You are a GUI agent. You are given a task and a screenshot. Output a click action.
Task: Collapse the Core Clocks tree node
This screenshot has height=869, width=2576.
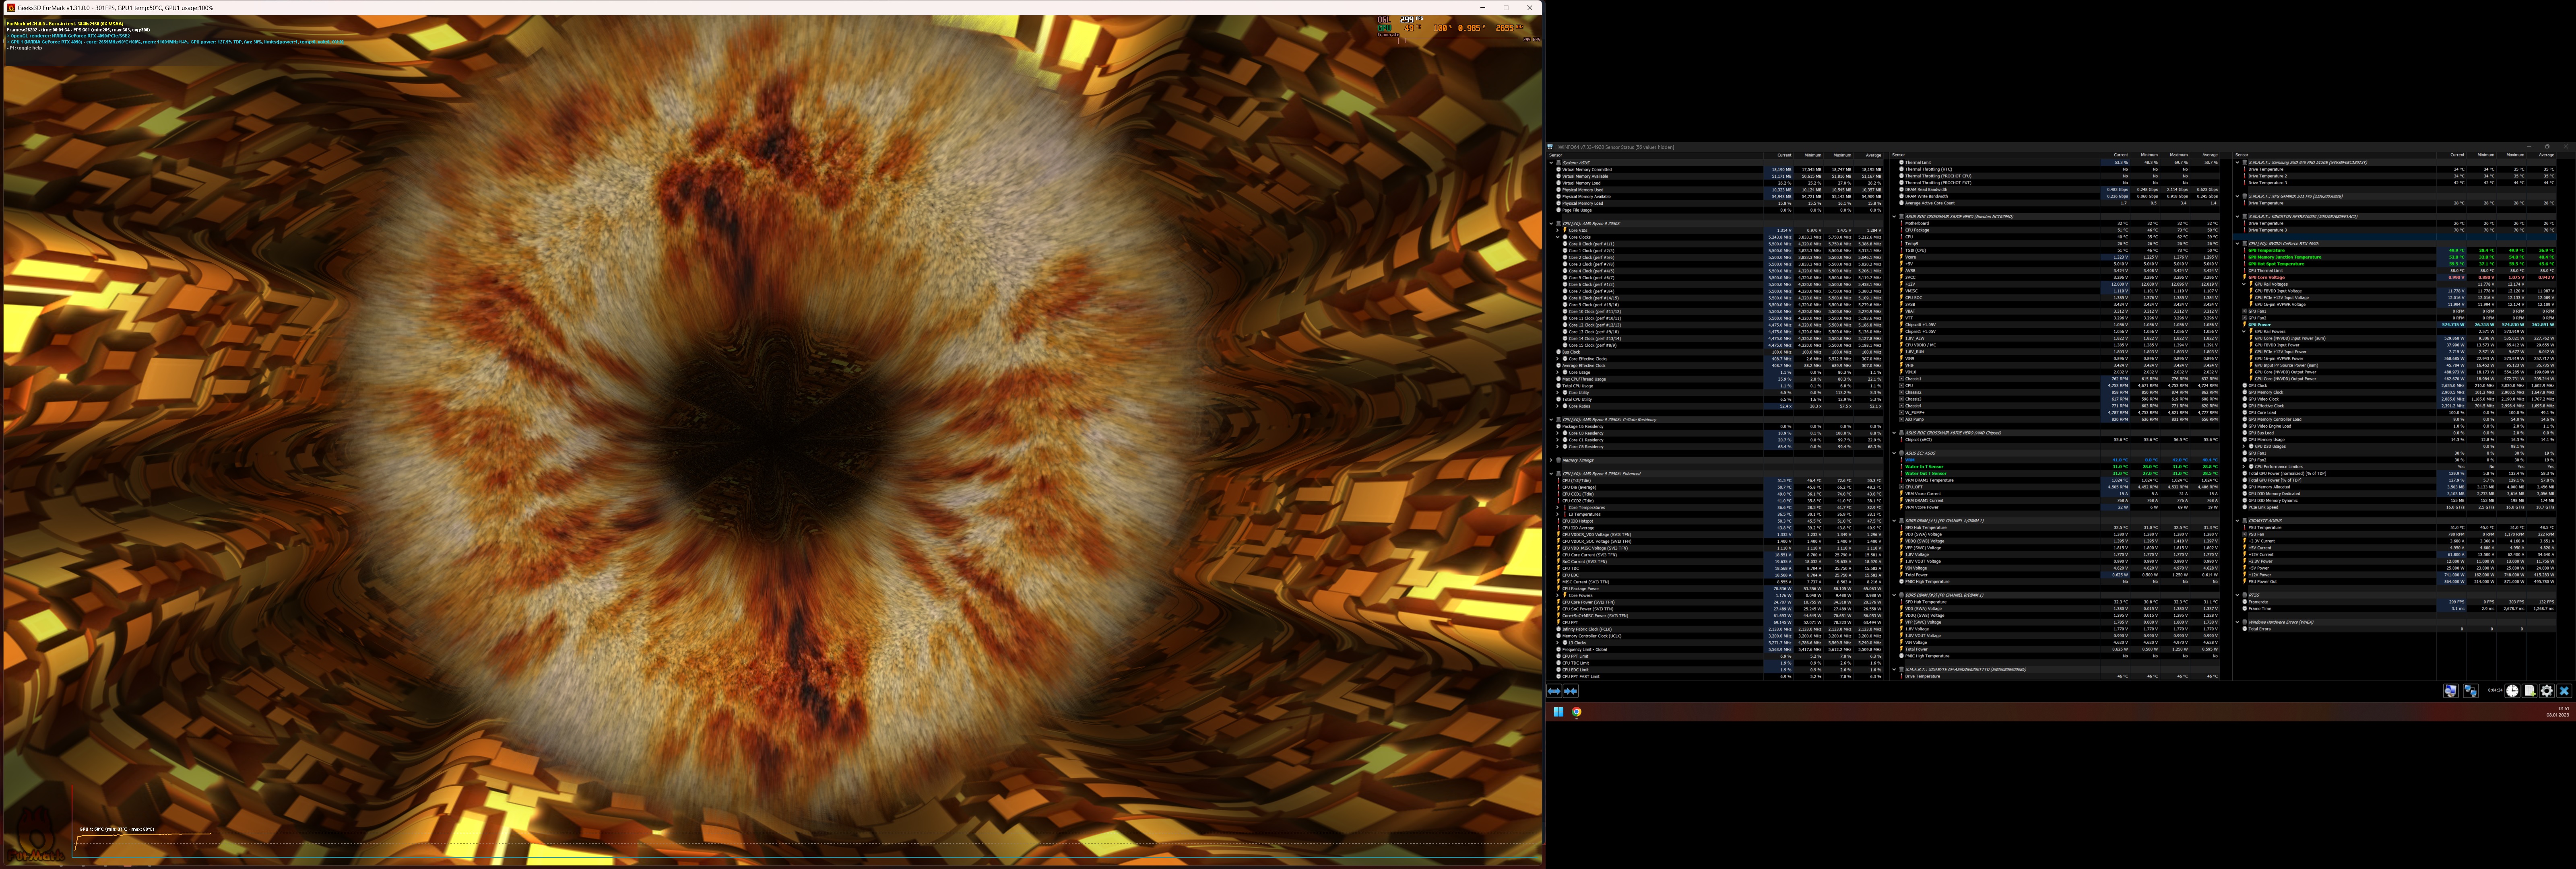tap(1558, 237)
